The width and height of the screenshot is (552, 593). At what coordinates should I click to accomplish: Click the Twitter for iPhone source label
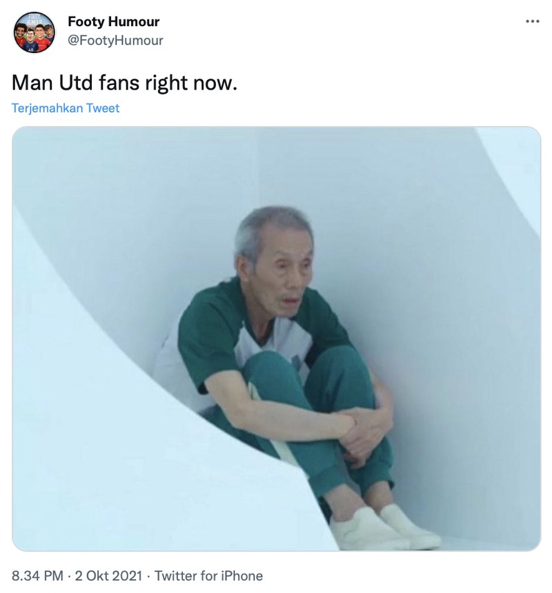208,574
